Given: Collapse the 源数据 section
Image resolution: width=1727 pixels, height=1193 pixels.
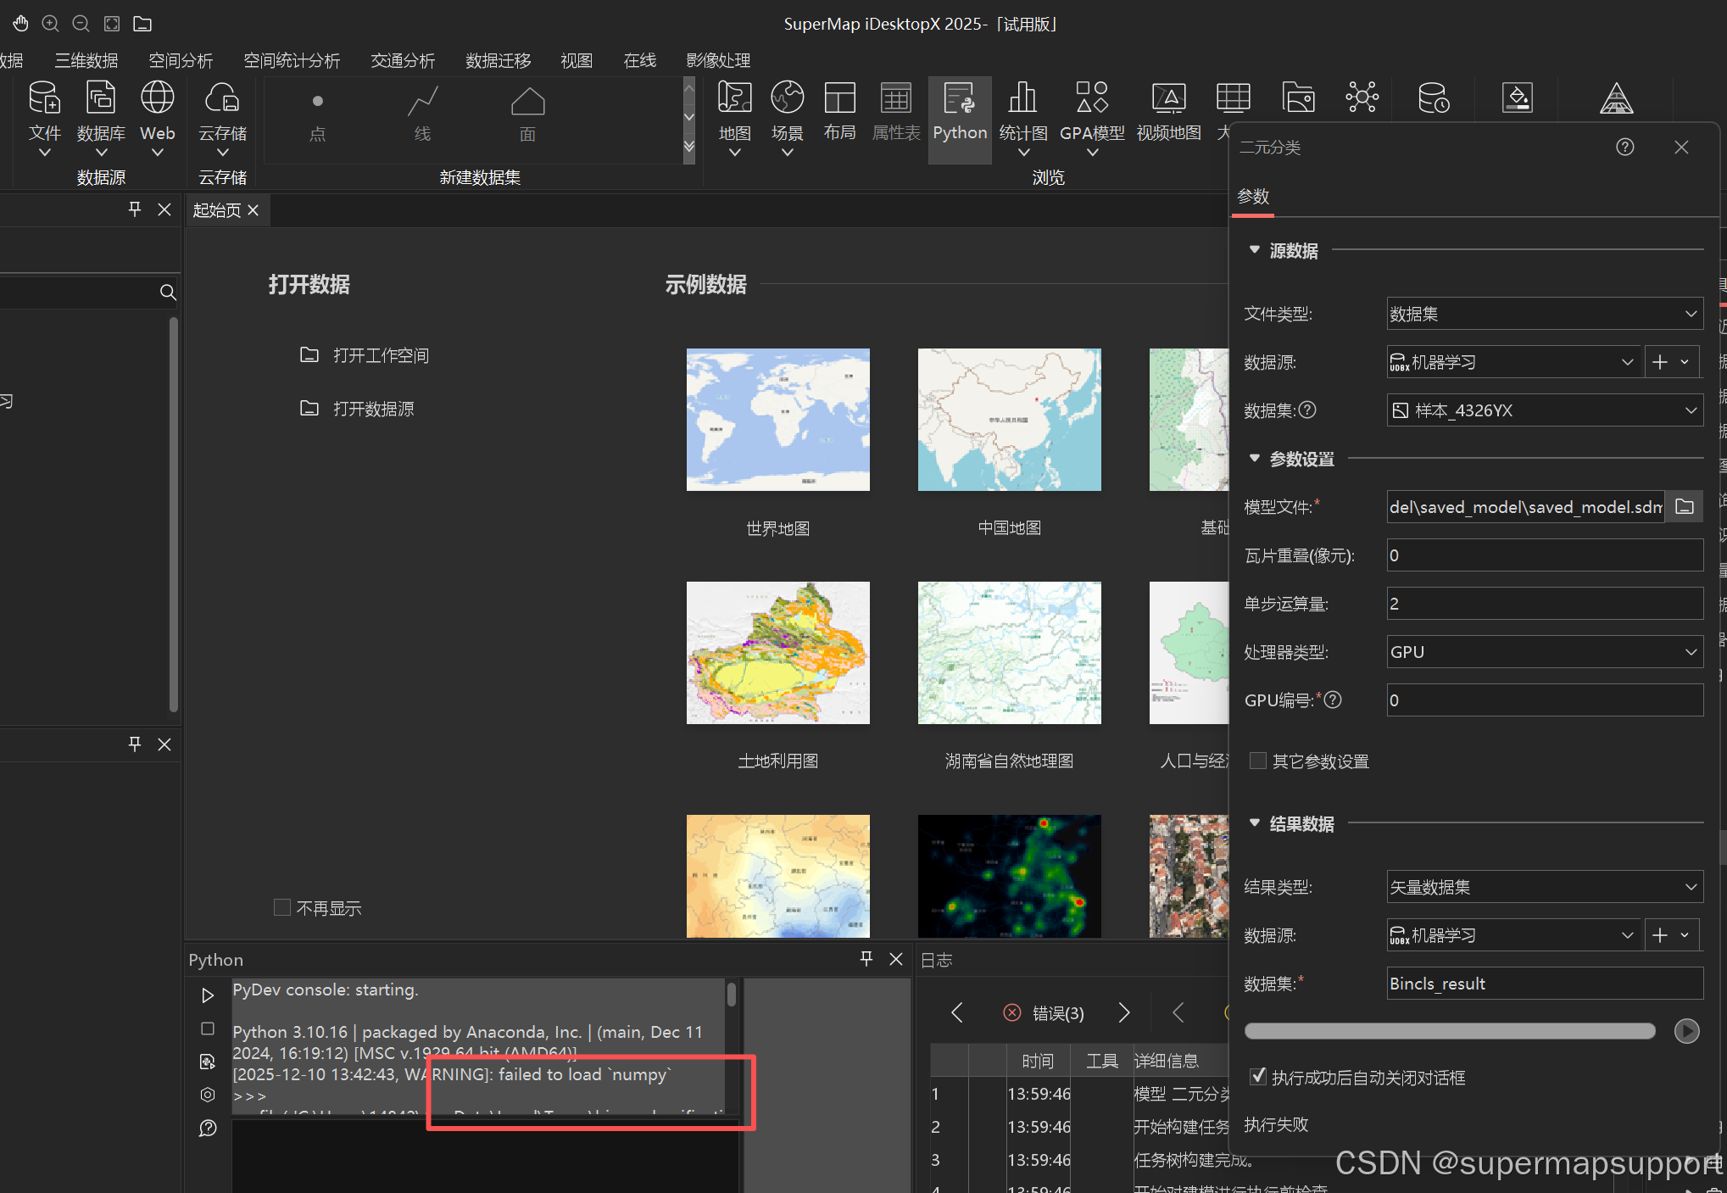Looking at the screenshot, I should 1255,249.
